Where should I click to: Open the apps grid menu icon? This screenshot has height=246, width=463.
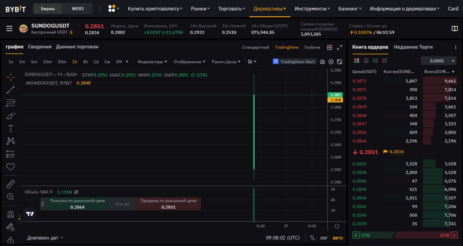(x=114, y=8)
